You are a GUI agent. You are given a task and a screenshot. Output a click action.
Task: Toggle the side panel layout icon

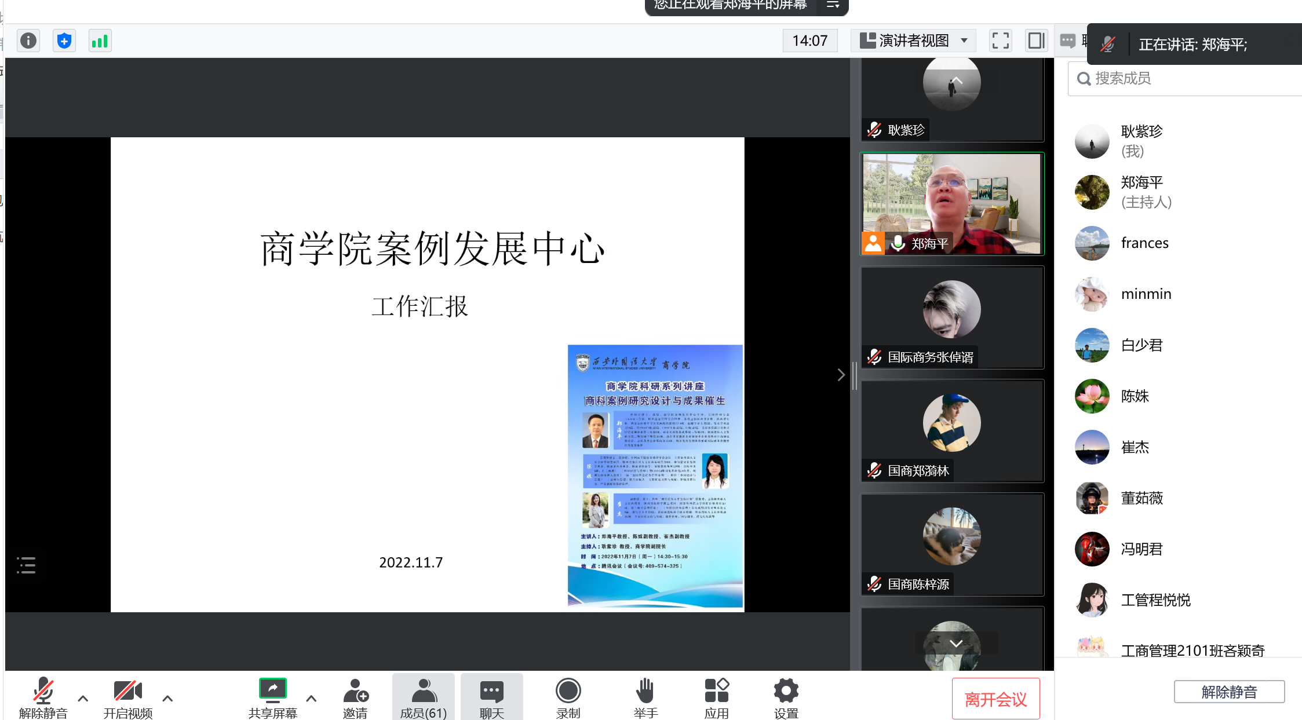pos(1036,41)
